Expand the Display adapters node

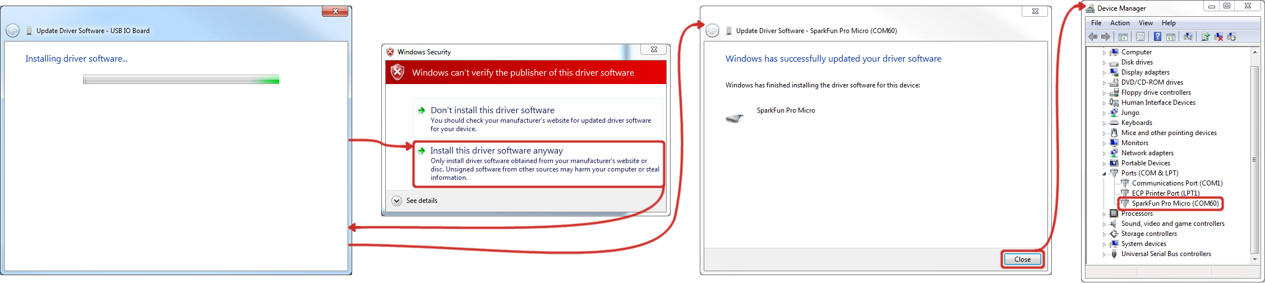click(x=1105, y=73)
